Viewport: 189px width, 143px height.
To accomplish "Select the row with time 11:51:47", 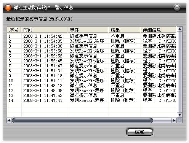I will [92, 66].
